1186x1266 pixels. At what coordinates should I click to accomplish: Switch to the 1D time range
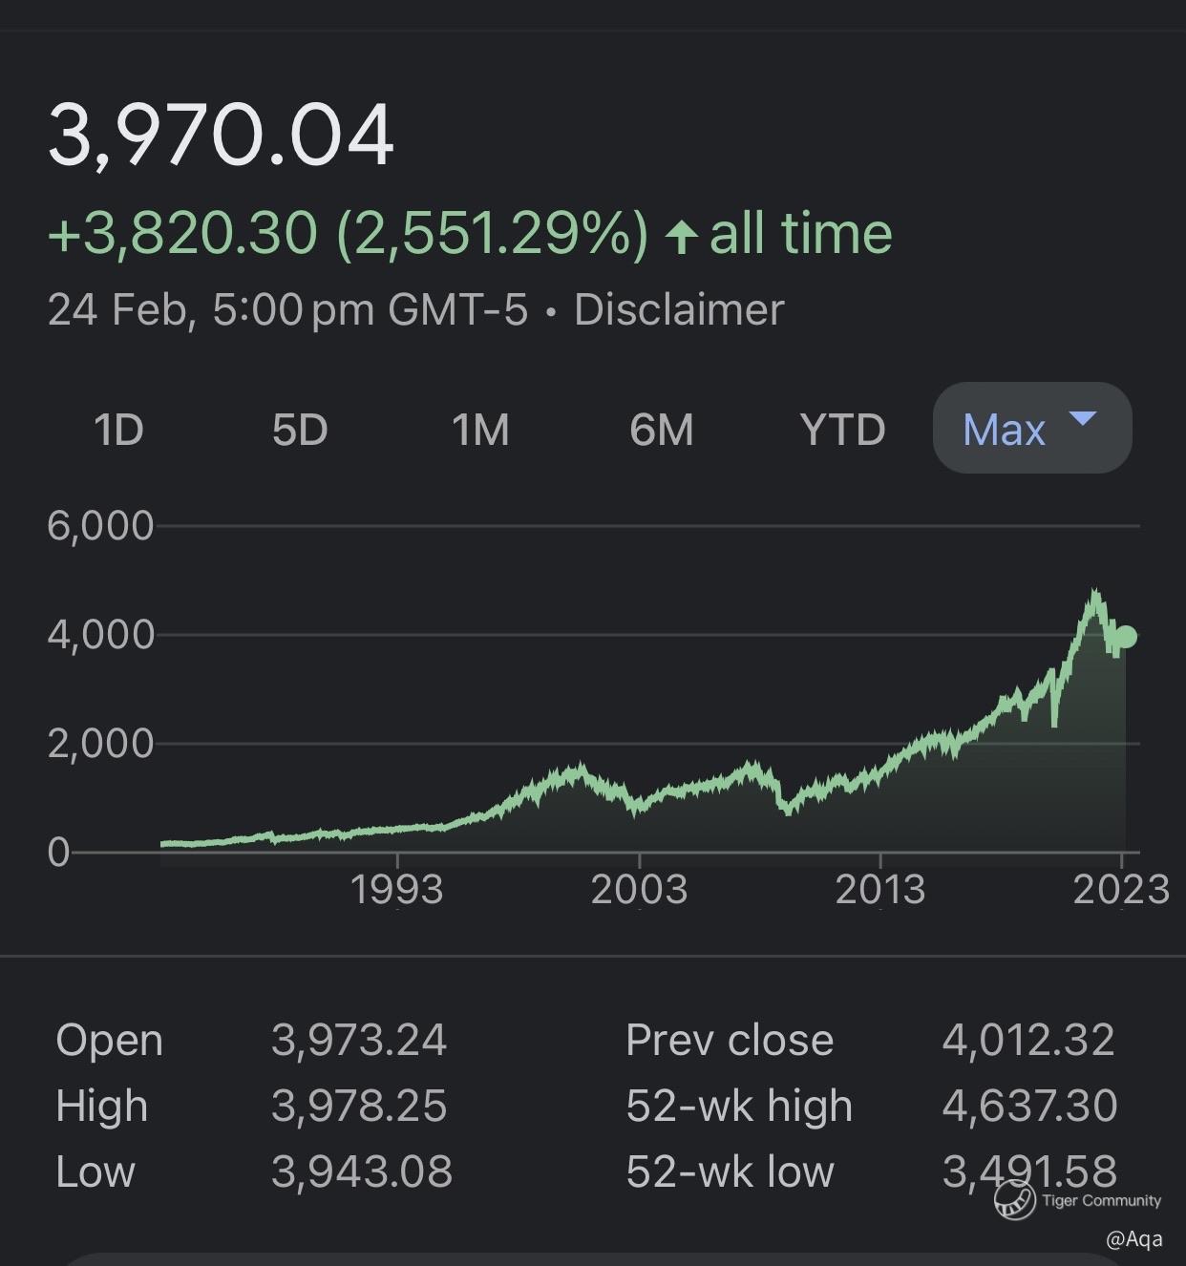point(118,430)
